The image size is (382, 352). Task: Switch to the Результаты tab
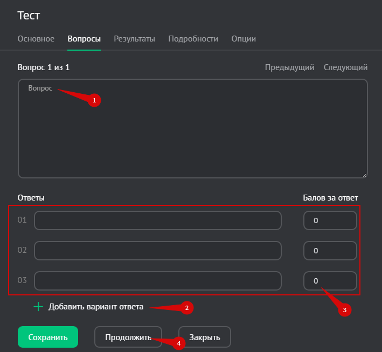tap(134, 39)
